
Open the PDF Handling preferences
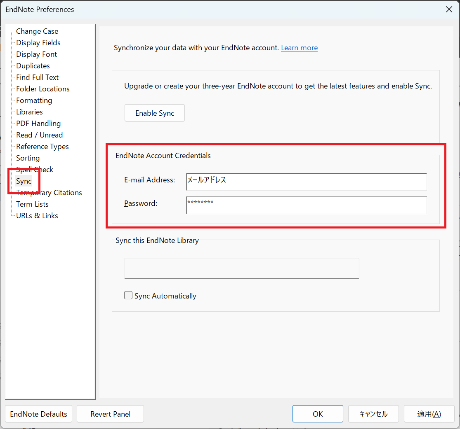[x=38, y=124]
